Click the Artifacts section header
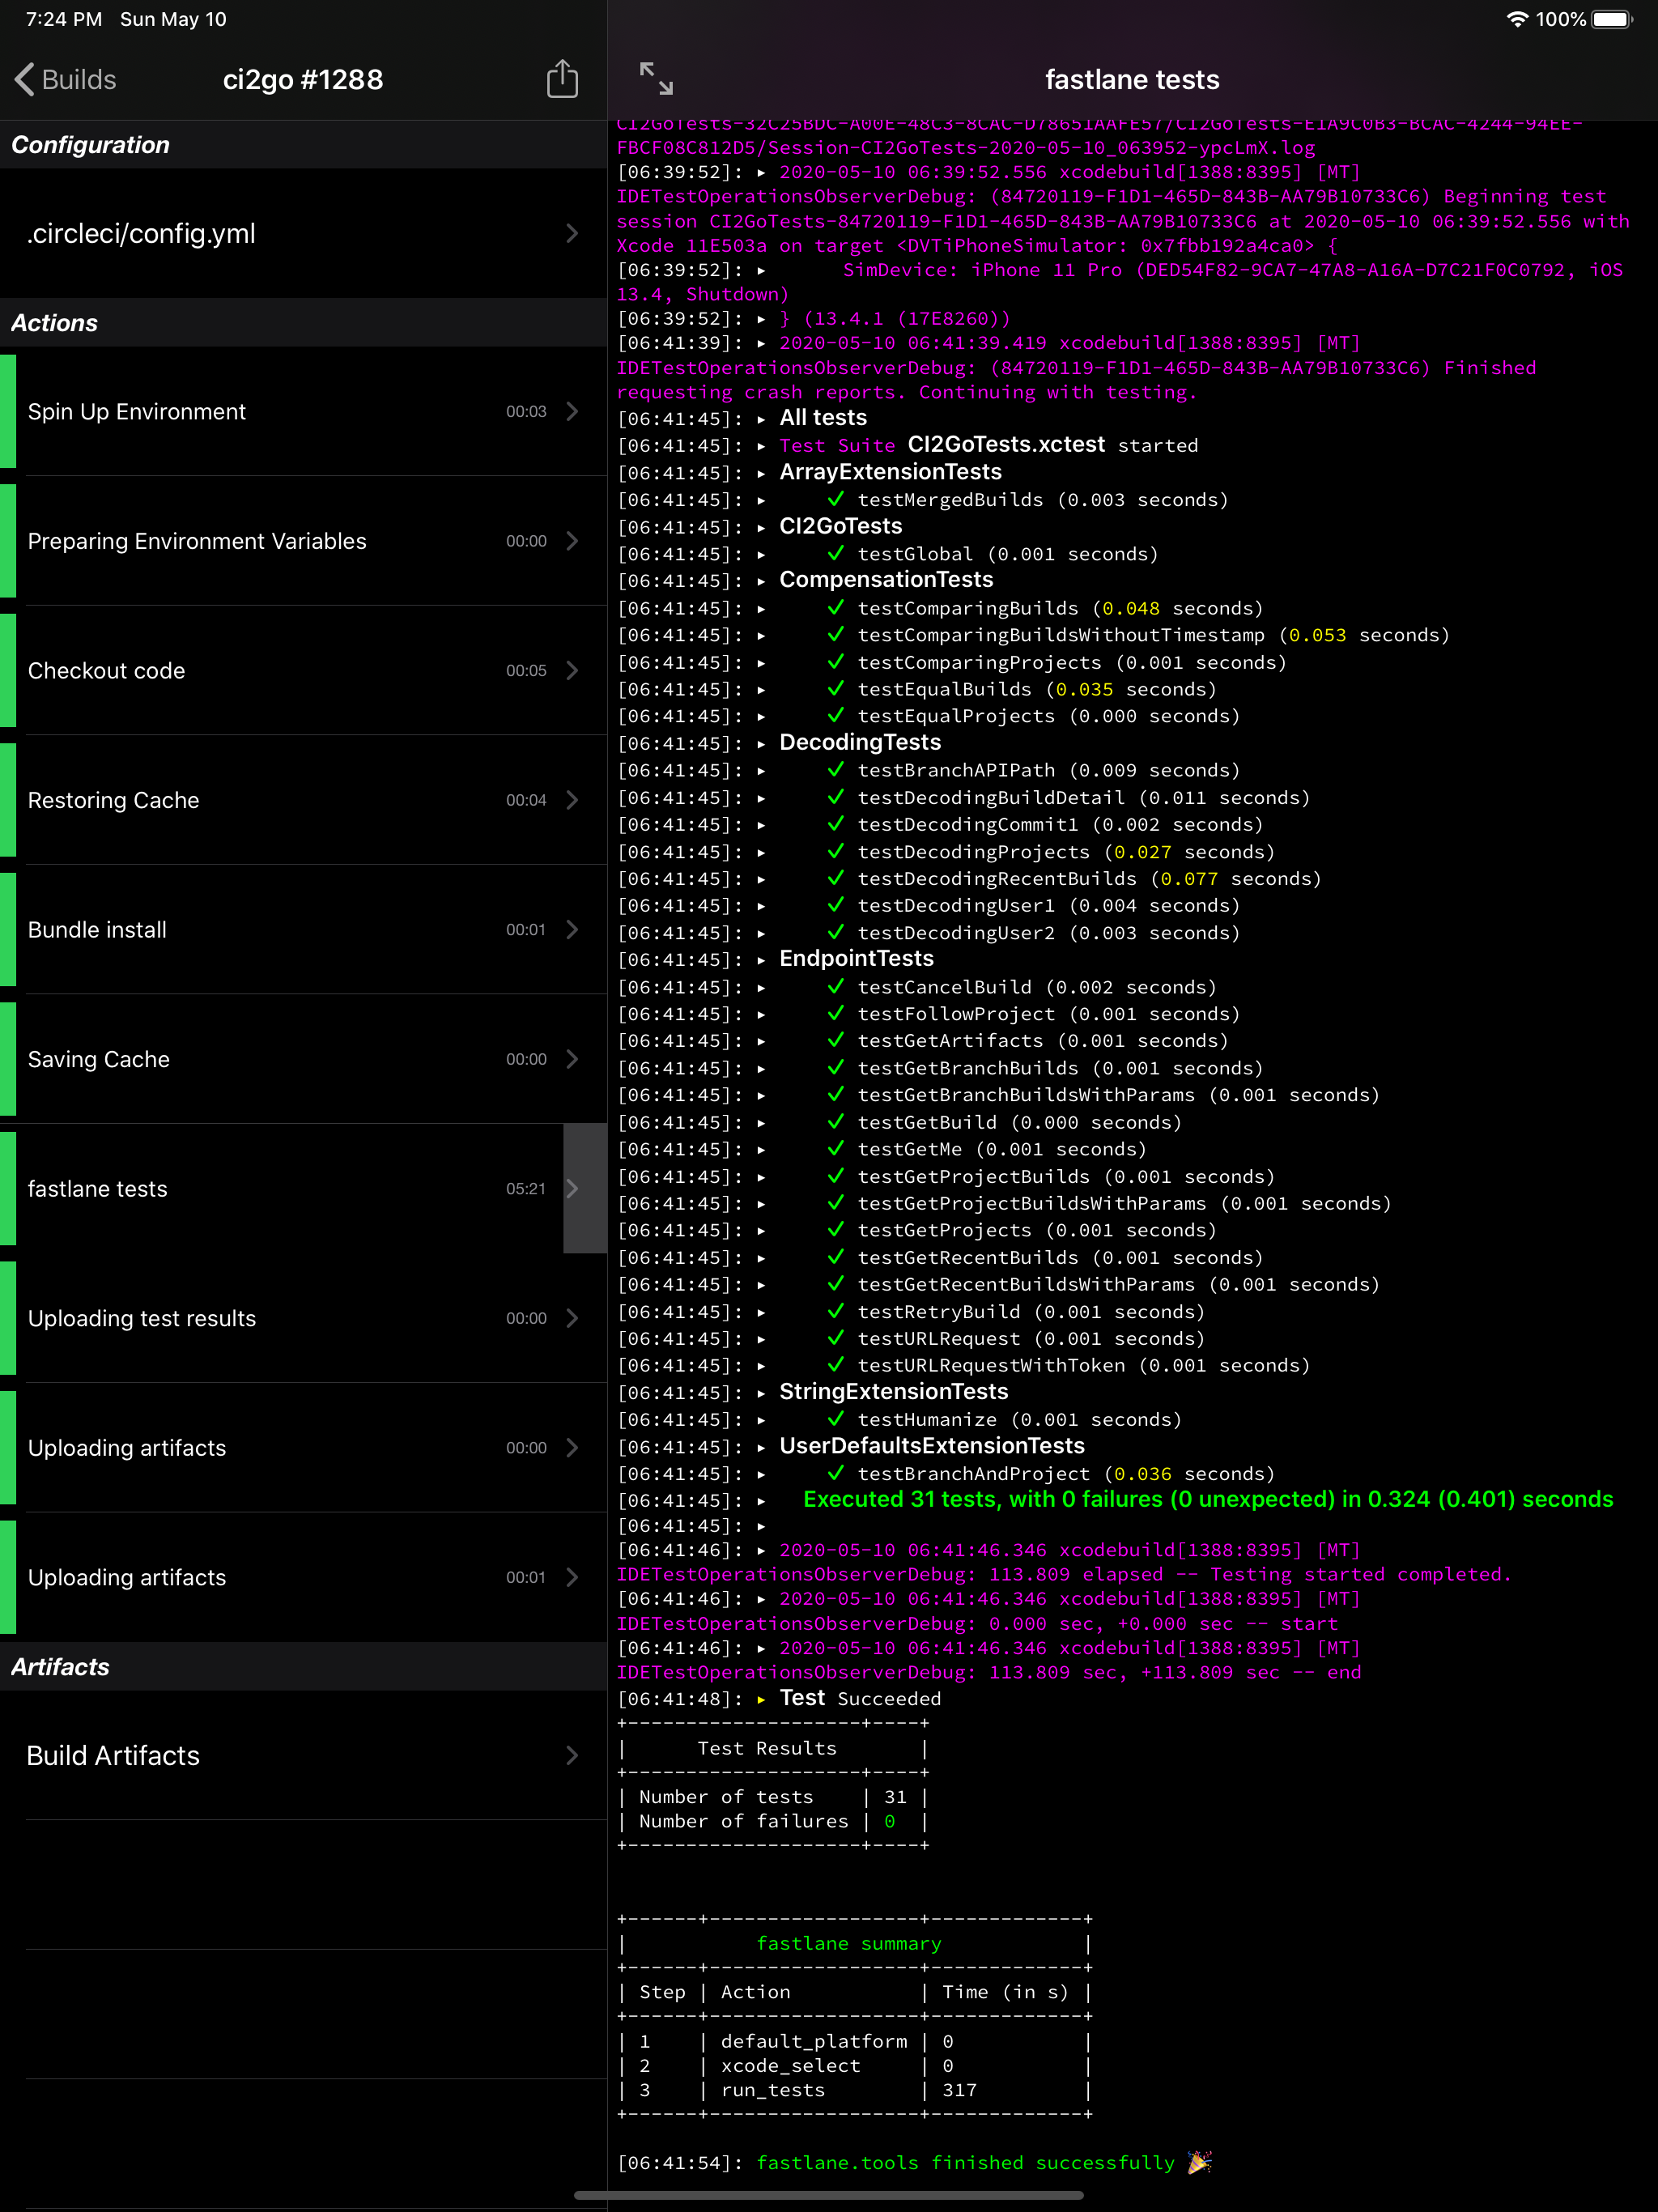Viewport: 1658px width, 2212px height. [60, 1667]
